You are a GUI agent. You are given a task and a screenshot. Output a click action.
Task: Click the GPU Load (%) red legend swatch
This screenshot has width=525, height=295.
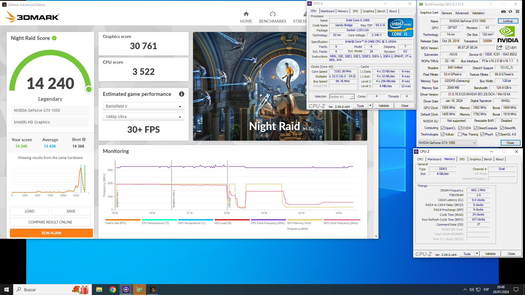click(232, 220)
